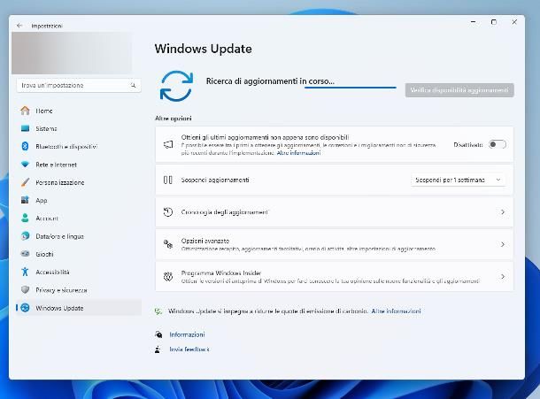Click the Rete e Internet wifi icon
This screenshot has height=399, width=540.
coord(25,165)
